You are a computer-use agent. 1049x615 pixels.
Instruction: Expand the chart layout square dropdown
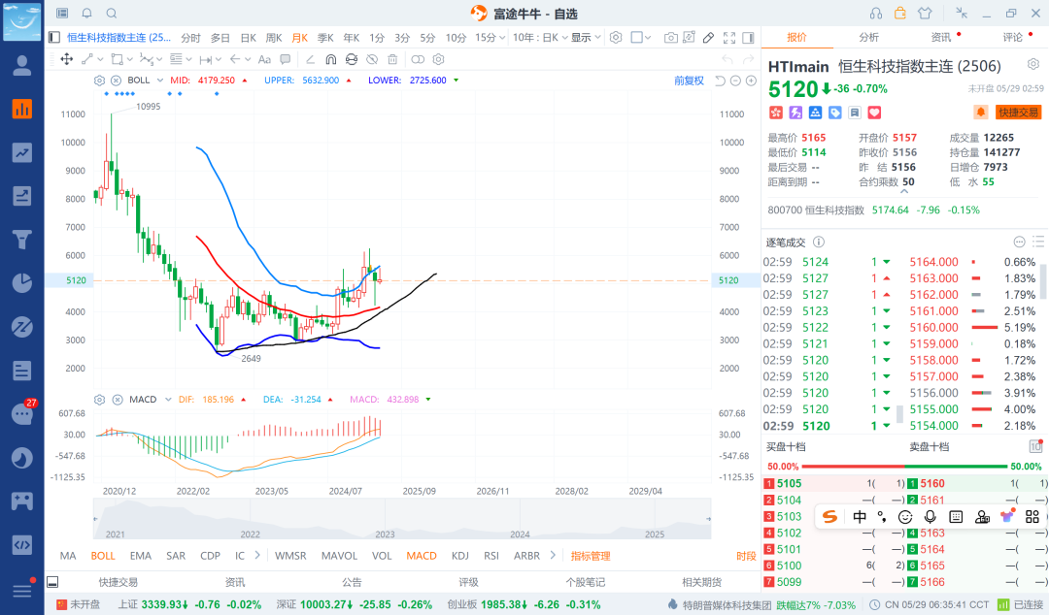[x=648, y=38]
